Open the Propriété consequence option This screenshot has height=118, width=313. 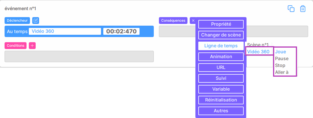(221, 24)
